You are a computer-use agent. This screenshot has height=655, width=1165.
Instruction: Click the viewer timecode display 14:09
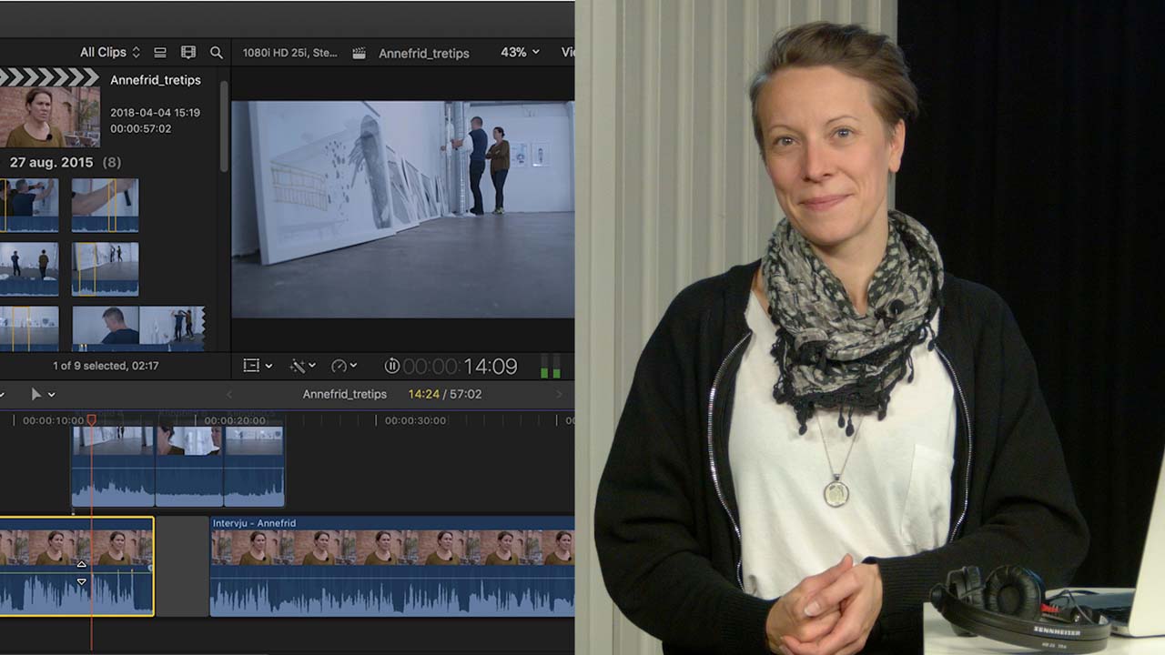pos(490,366)
